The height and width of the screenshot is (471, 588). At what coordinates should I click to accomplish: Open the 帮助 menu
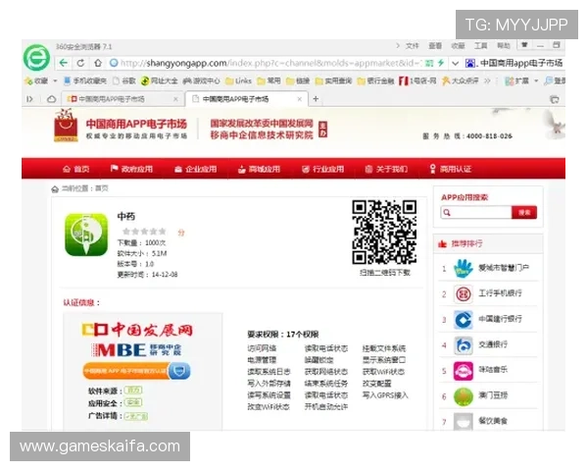pos(504,46)
